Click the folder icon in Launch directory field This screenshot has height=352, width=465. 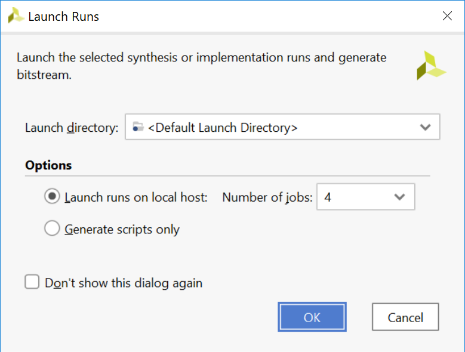(x=138, y=127)
